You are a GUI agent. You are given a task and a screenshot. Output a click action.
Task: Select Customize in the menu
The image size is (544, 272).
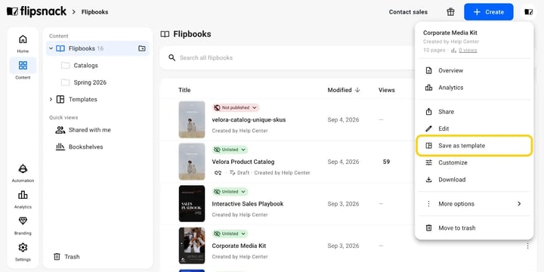pos(474,162)
